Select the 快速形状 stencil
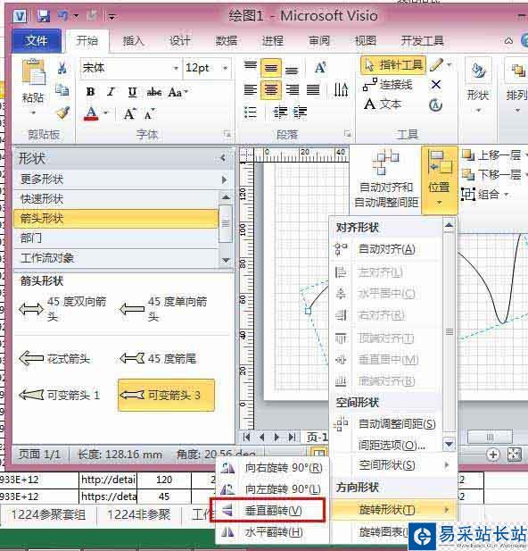Viewport: 528px width, 551px height. pyautogui.click(x=116, y=199)
